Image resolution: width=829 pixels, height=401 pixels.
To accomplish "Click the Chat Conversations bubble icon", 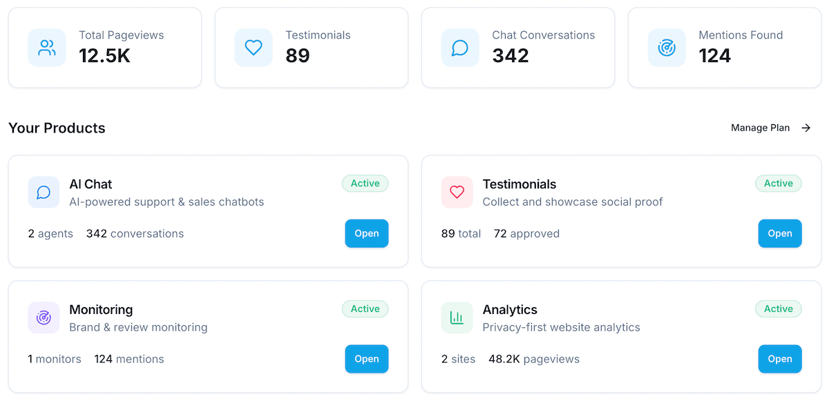I will coord(460,48).
